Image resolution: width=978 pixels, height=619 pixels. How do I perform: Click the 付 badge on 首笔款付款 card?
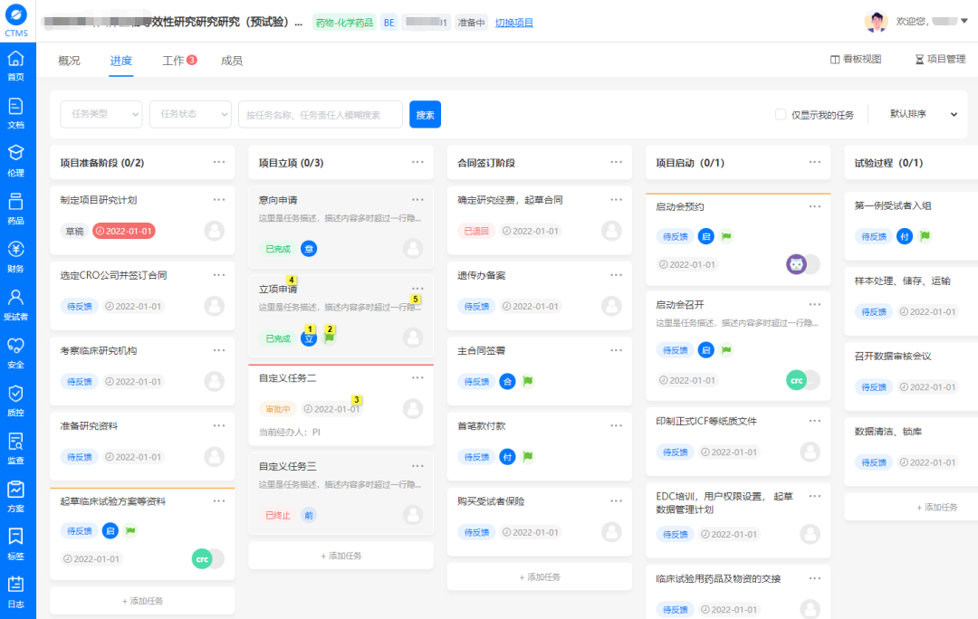507,457
